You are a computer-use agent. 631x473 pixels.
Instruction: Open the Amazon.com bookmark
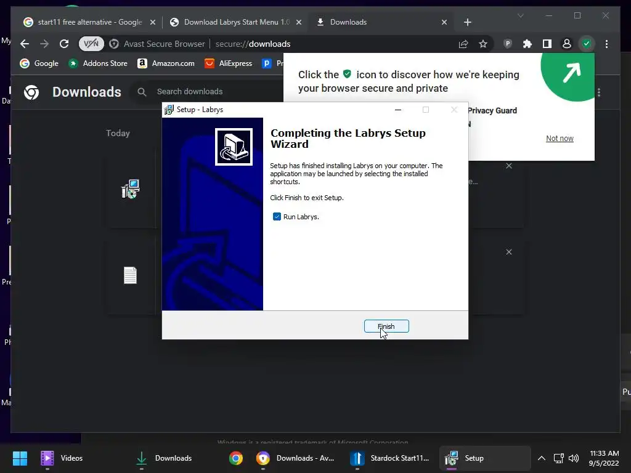point(166,63)
